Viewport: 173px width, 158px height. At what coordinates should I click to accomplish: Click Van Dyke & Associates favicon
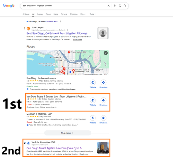pyautogui.click(x=28, y=143)
